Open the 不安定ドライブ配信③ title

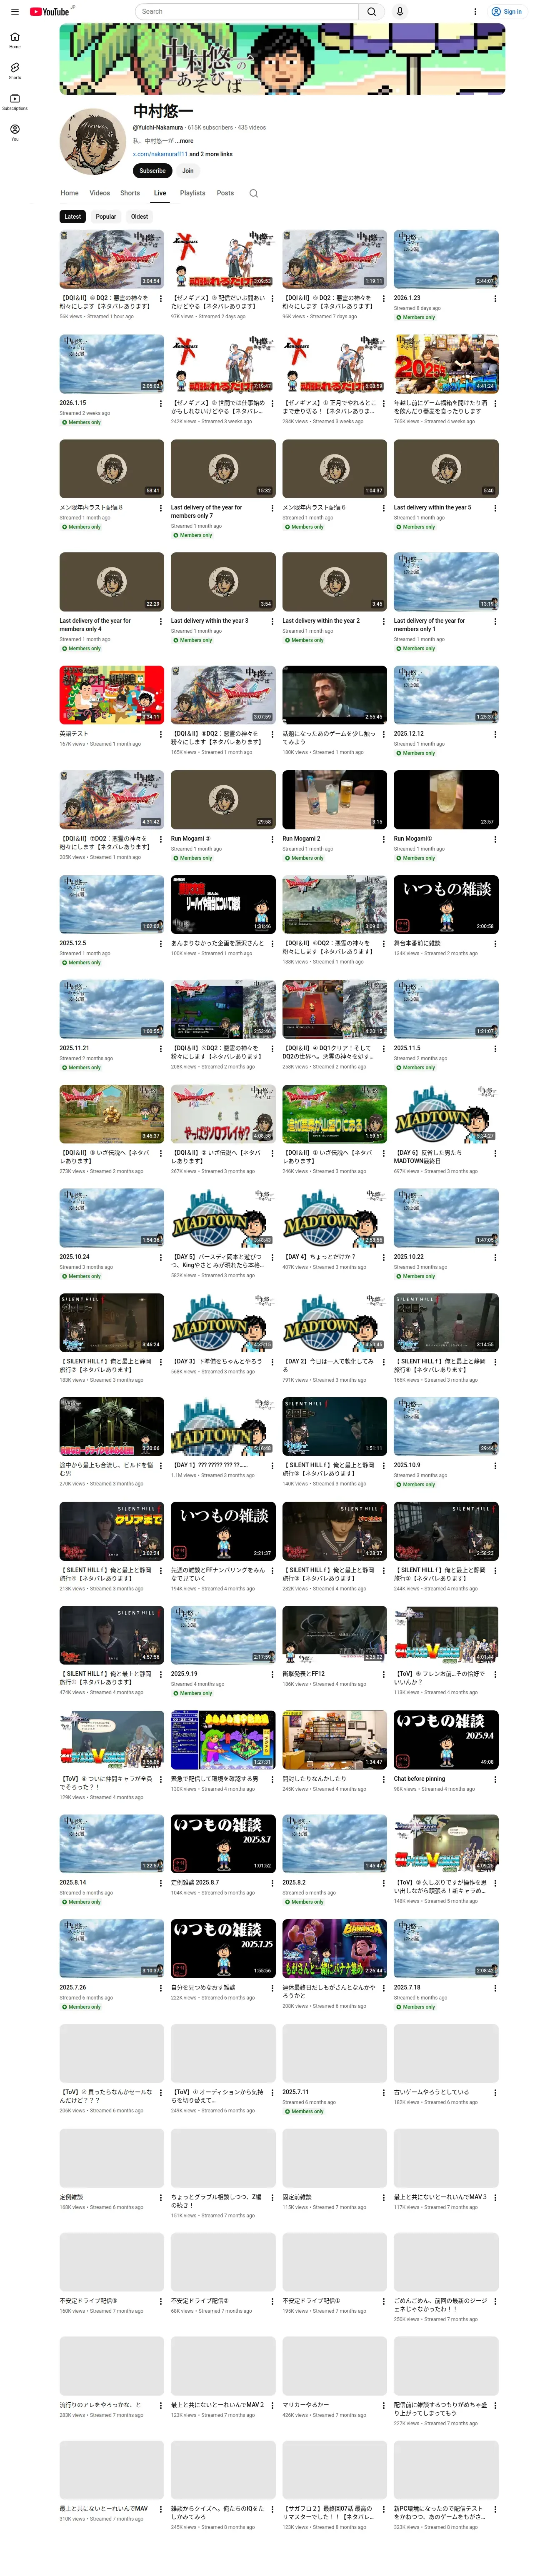pyautogui.click(x=88, y=2301)
